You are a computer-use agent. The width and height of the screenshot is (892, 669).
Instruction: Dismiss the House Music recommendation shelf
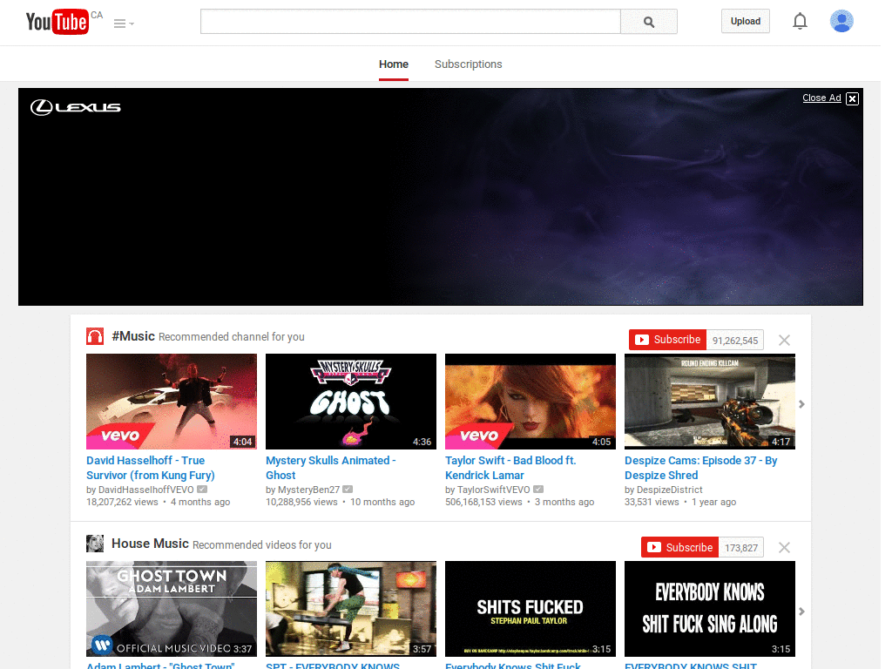click(785, 547)
